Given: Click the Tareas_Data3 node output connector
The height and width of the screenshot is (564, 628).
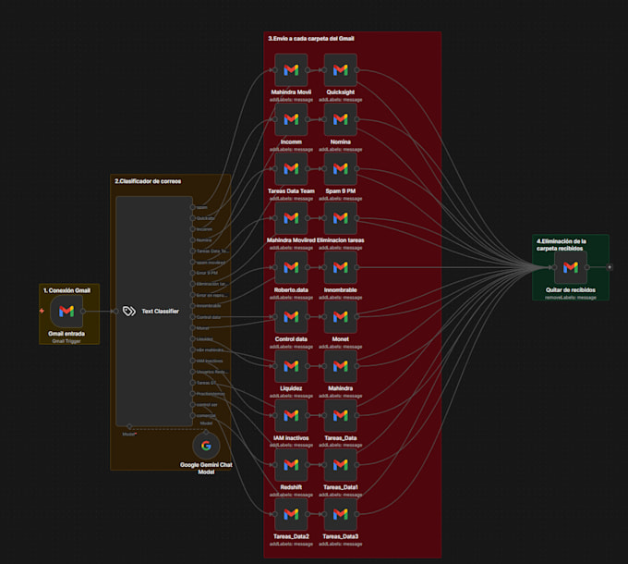Looking at the screenshot, I should tap(356, 514).
